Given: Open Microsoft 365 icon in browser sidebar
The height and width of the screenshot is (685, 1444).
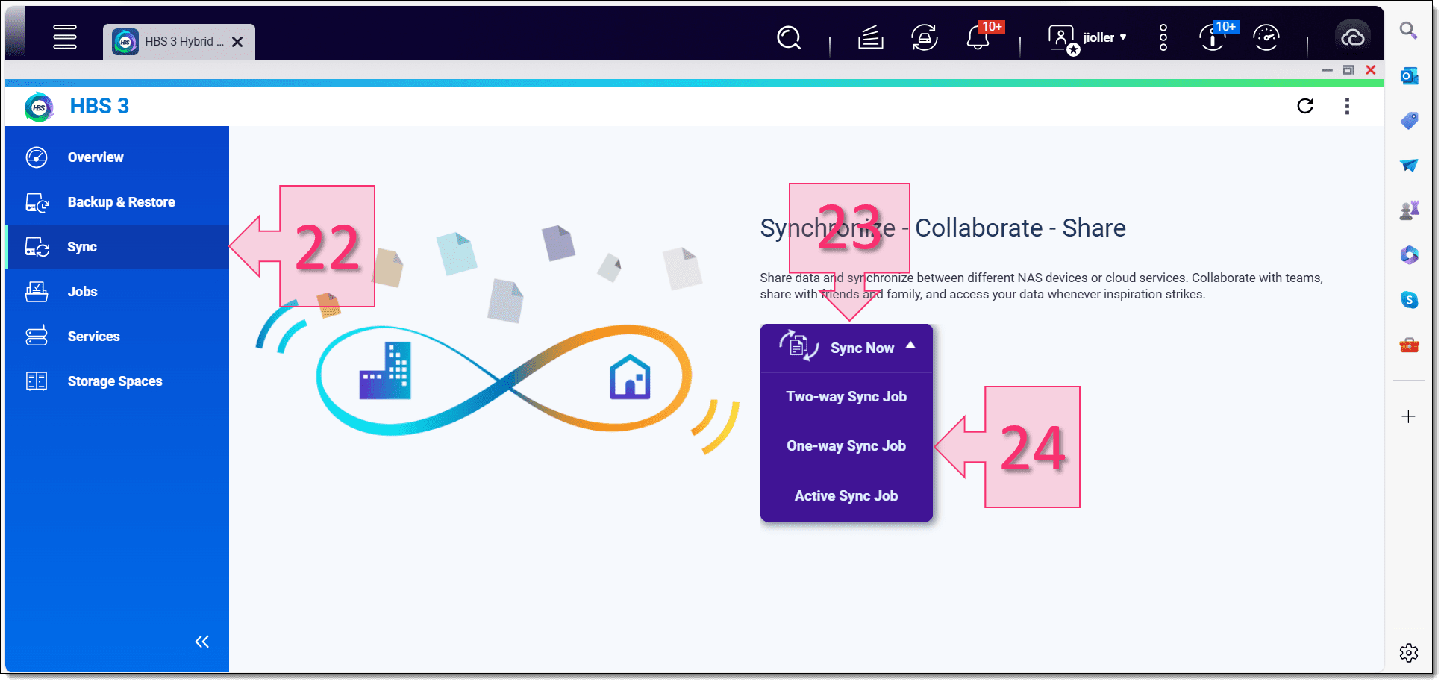Looking at the screenshot, I should tap(1409, 255).
